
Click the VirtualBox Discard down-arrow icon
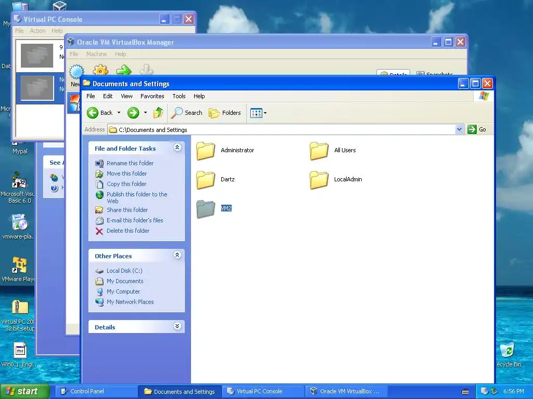click(x=146, y=70)
